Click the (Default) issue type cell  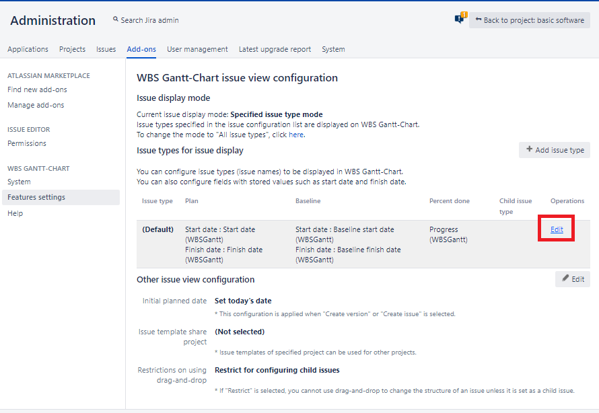click(x=157, y=229)
